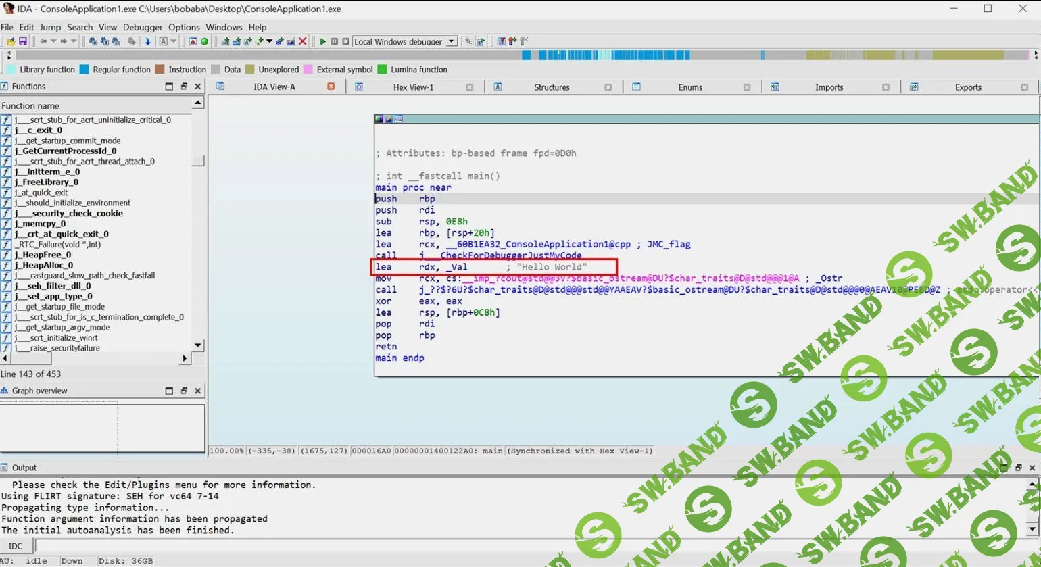1041x567 pixels.
Task: Click the Save database floppy icon
Action: [22, 42]
